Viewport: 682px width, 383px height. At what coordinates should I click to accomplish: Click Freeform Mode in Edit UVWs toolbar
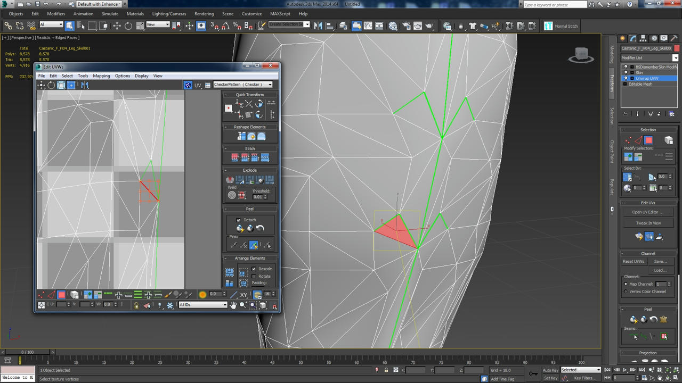71,85
